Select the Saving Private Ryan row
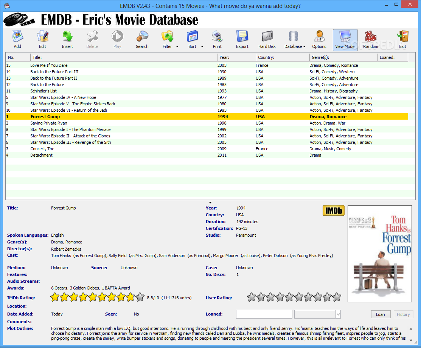The width and height of the screenshot is (421, 348). [x=207, y=123]
